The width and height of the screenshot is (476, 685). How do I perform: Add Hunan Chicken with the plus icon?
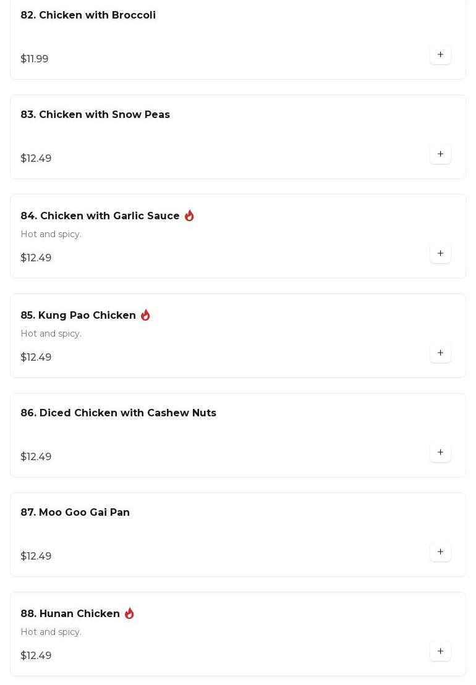click(x=440, y=652)
